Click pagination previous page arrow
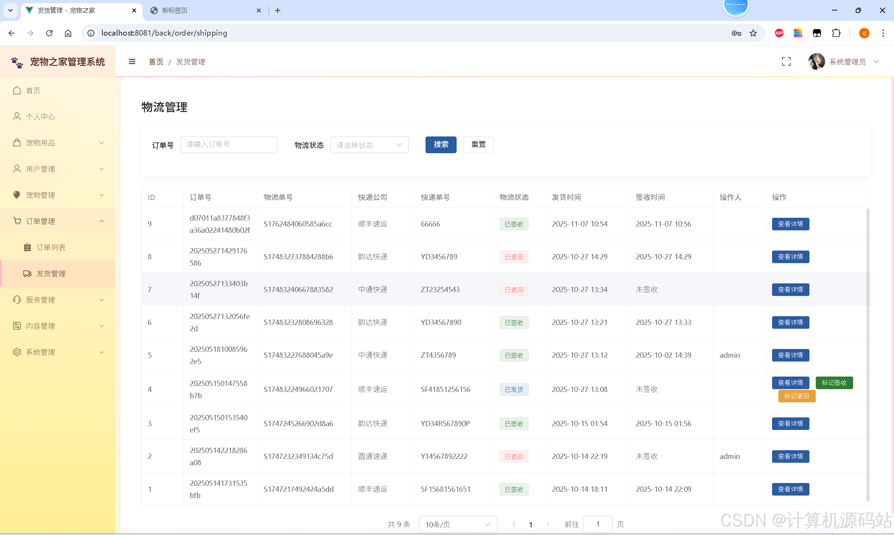Image resolution: width=894 pixels, height=535 pixels. 514,524
